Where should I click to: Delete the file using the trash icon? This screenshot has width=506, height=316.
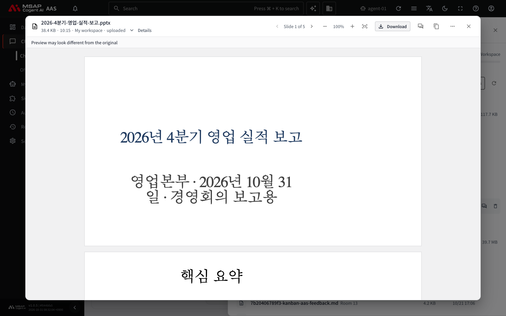(x=495, y=206)
